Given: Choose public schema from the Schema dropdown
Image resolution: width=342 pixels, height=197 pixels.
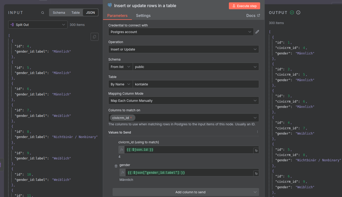Looking at the screenshot, I should pos(196,67).
